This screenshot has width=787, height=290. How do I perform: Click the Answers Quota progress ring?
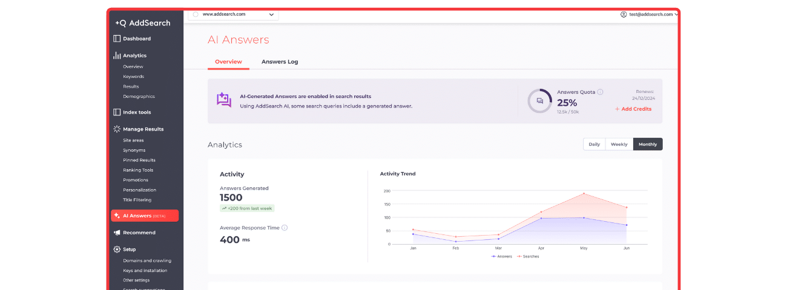pos(539,101)
